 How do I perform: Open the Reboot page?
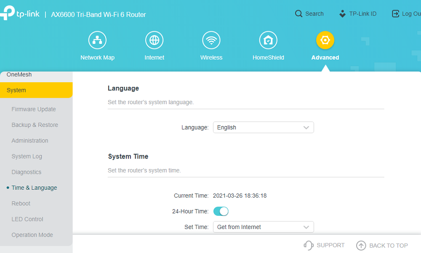21,204
